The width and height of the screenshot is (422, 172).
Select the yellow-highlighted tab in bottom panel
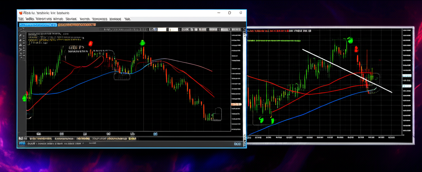tap(132, 139)
